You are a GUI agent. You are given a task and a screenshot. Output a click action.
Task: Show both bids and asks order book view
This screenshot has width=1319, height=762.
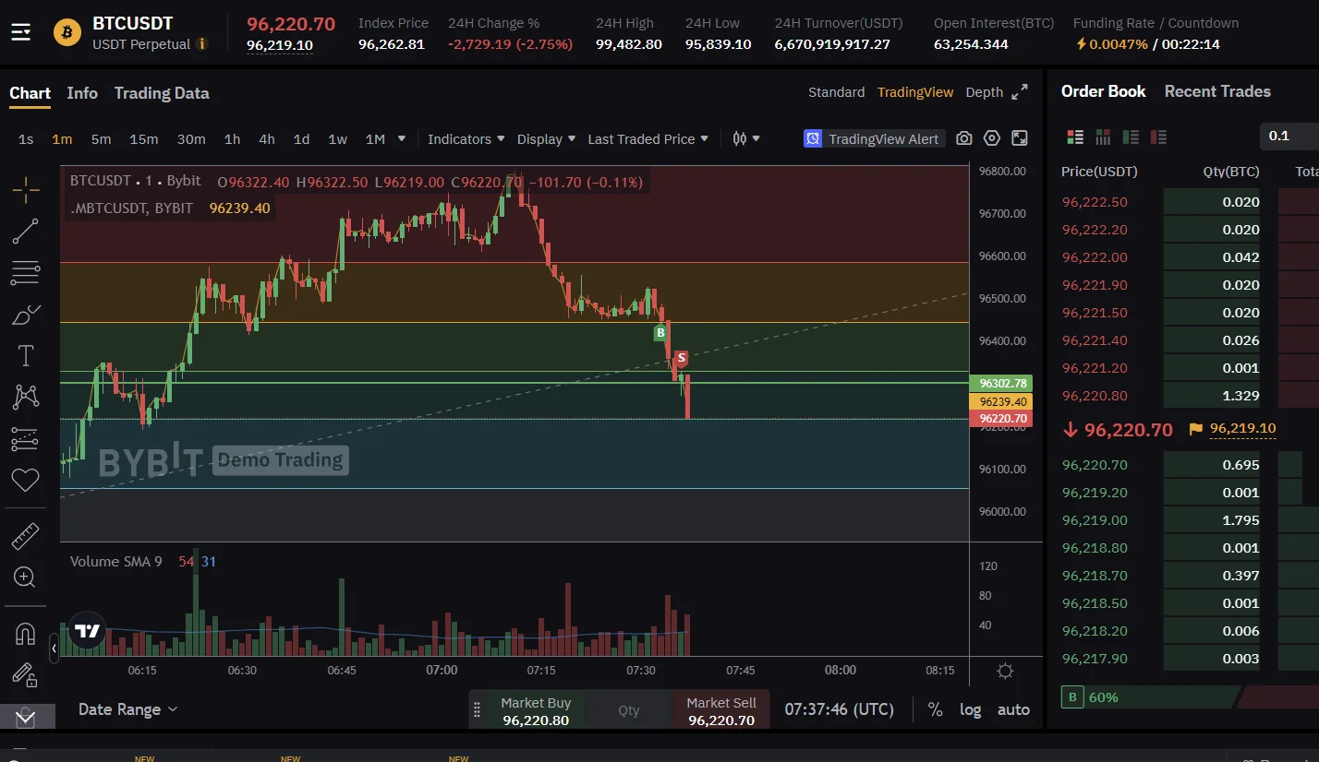(x=1075, y=137)
